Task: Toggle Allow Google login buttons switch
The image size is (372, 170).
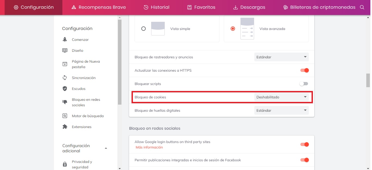Action: pos(304,144)
